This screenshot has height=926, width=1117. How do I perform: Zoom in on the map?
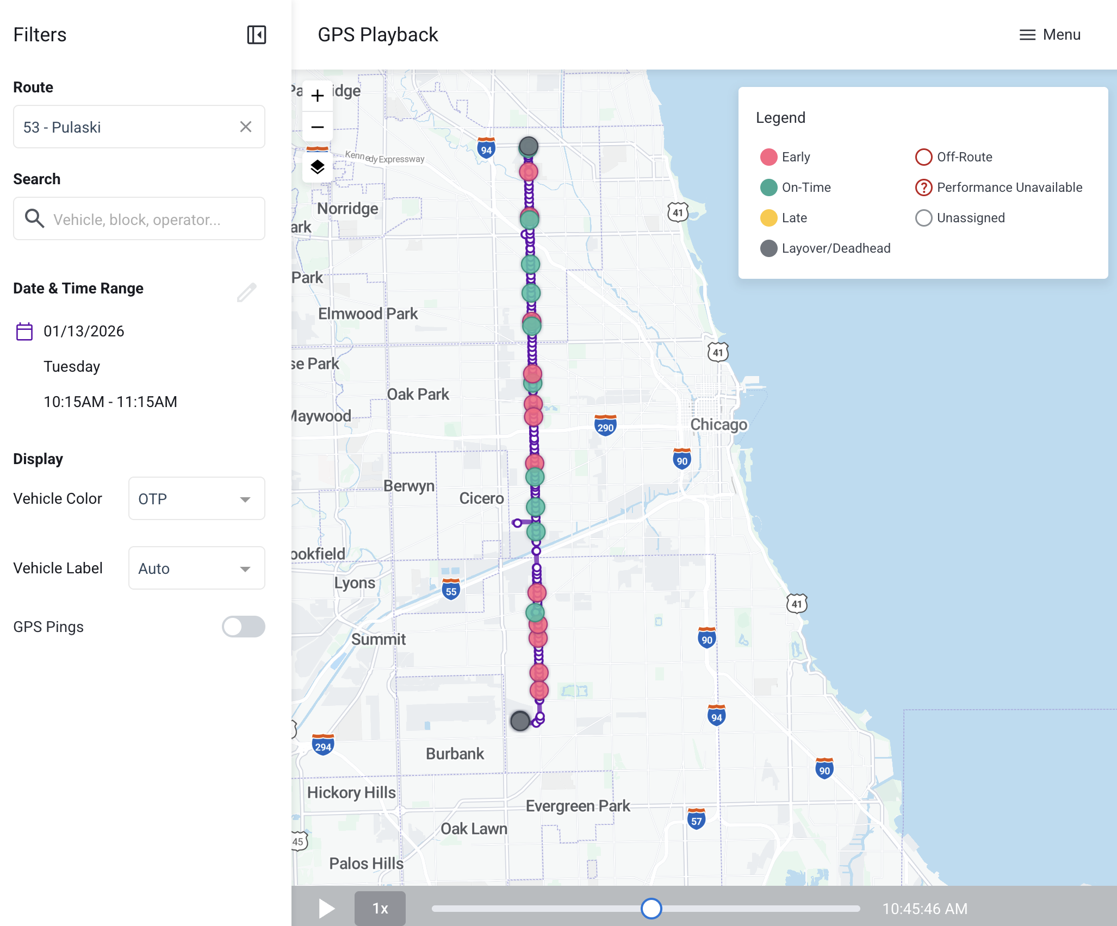[318, 96]
